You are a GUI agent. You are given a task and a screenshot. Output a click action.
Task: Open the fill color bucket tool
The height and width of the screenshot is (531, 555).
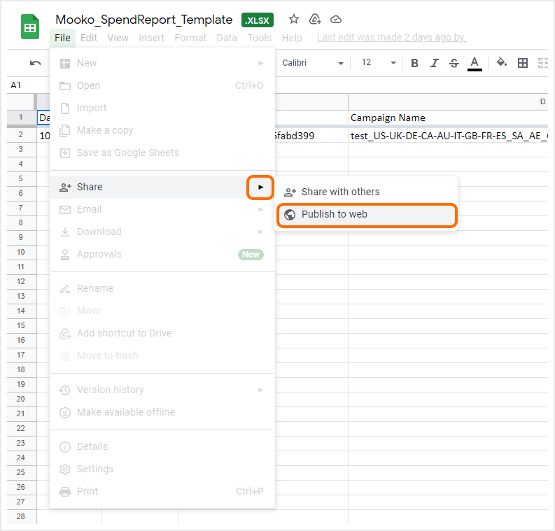(x=502, y=63)
